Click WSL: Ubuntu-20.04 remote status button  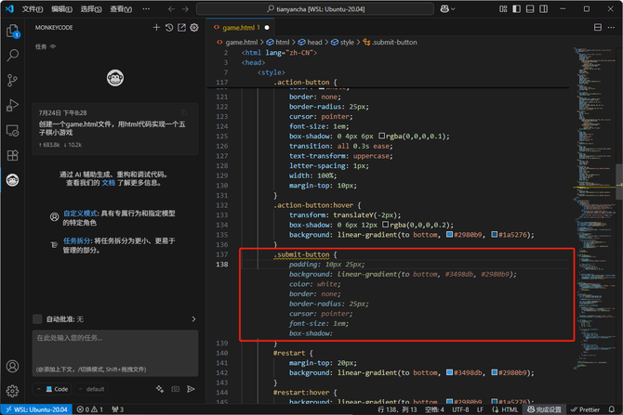[x=36, y=409]
